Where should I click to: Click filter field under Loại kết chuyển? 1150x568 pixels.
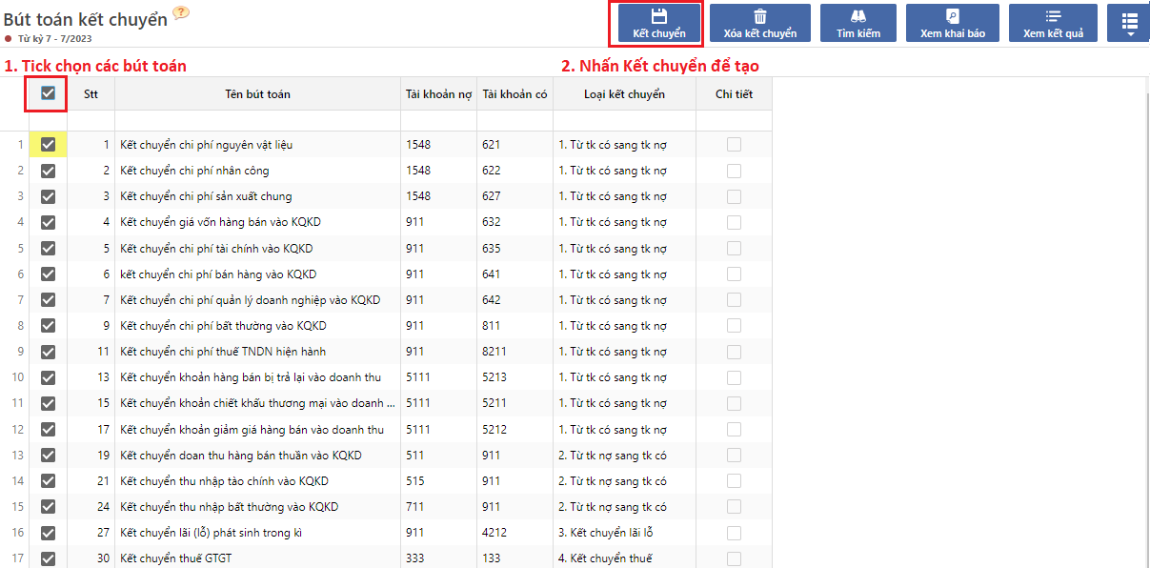pos(624,120)
